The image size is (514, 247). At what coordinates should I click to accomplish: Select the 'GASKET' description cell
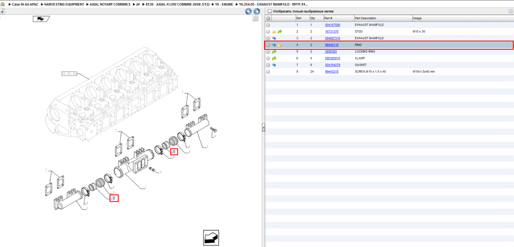coord(360,65)
